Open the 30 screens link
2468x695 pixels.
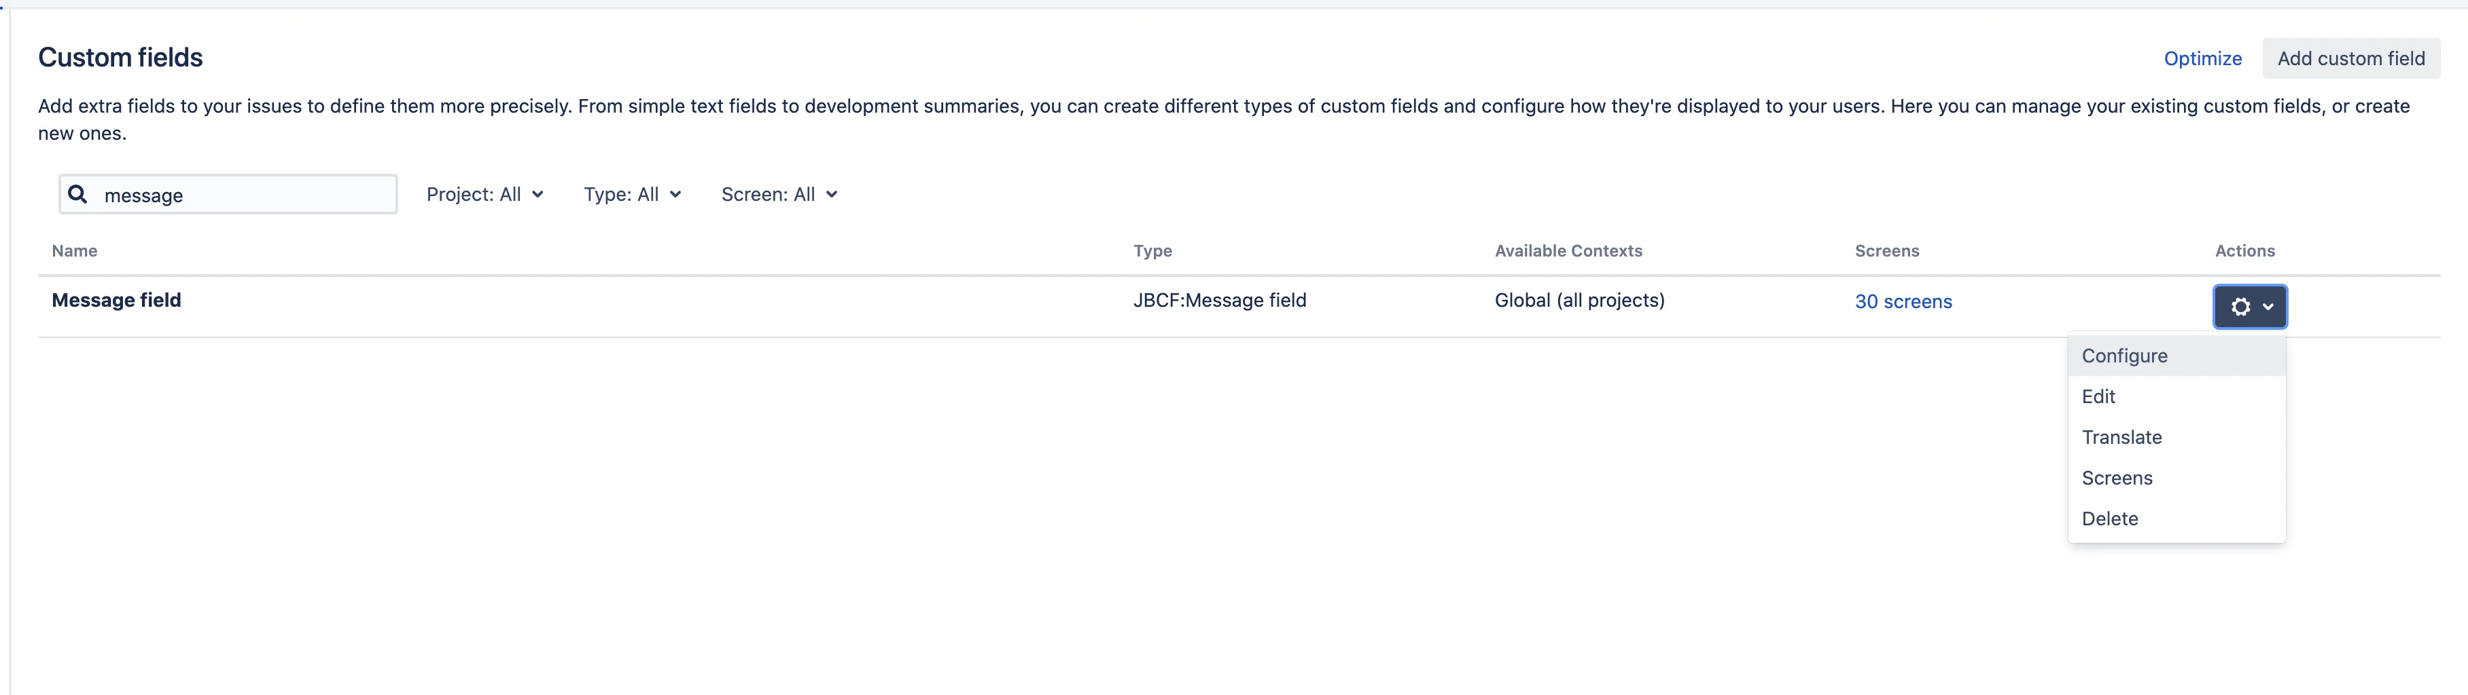coord(1903,301)
